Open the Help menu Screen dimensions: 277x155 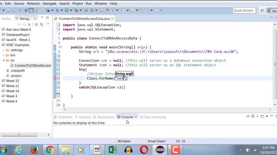coord(113,3)
